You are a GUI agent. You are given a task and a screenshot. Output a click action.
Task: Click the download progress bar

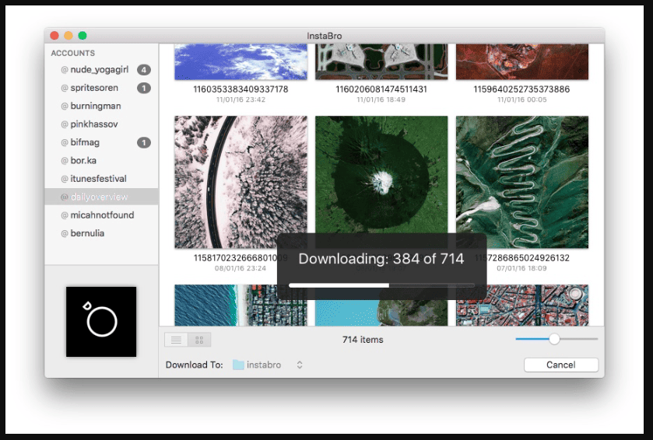381,285
